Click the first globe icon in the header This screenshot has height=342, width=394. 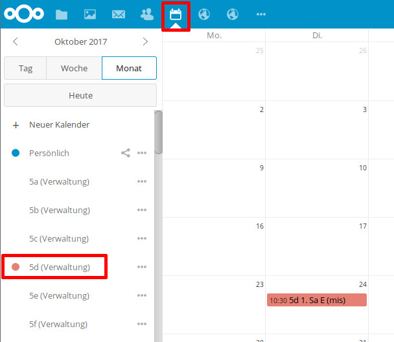tap(204, 14)
